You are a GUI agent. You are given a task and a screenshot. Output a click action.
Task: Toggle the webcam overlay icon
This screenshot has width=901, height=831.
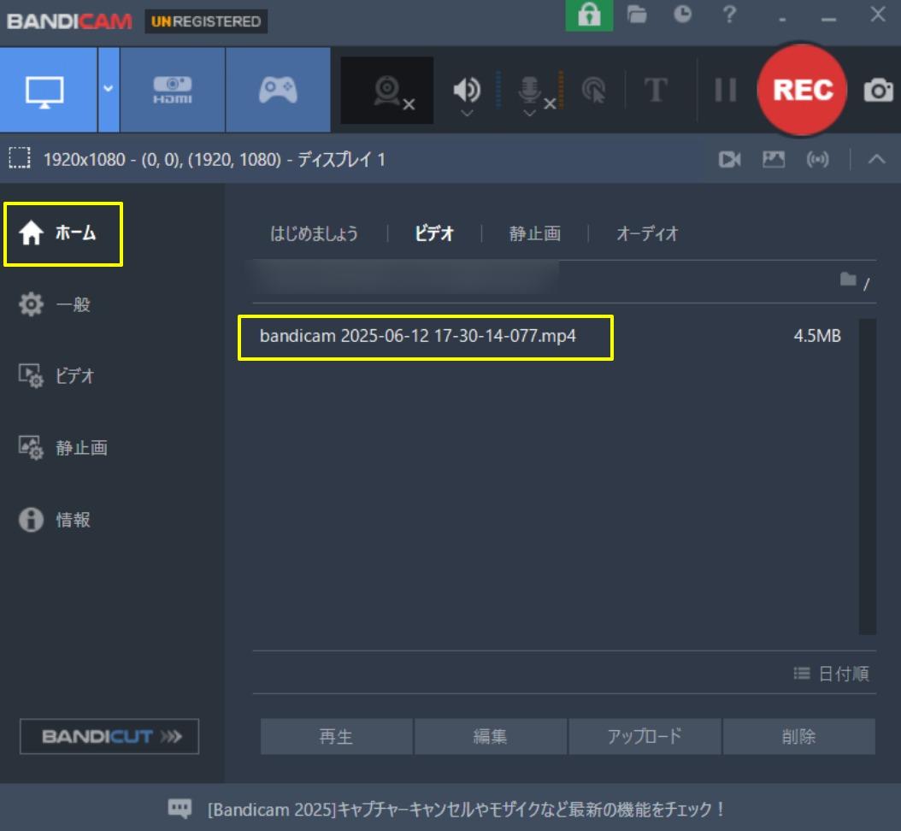tap(388, 91)
